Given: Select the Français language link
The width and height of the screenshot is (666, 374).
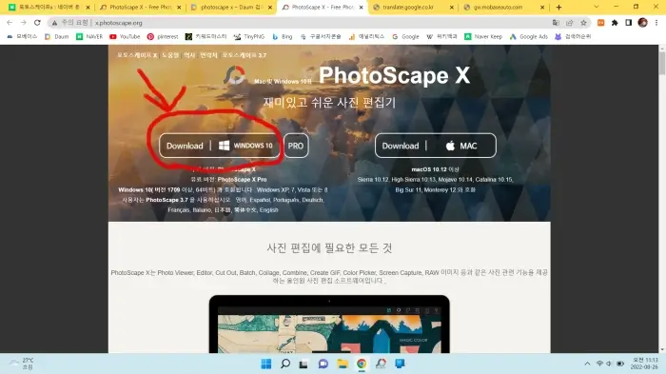Looking at the screenshot, I should (x=179, y=210).
